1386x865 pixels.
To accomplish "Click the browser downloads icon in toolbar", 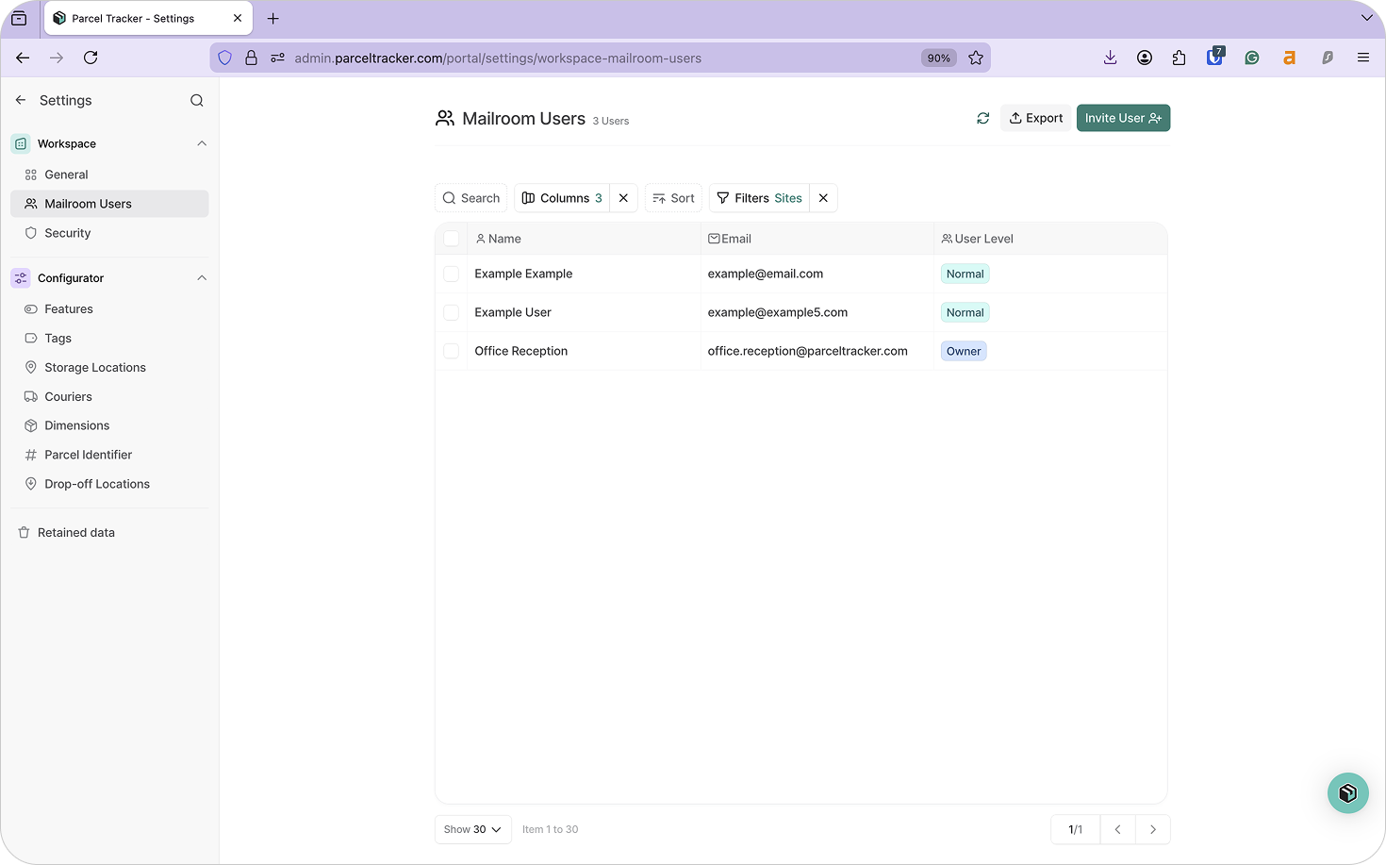I will pyautogui.click(x=1110, y=58).
